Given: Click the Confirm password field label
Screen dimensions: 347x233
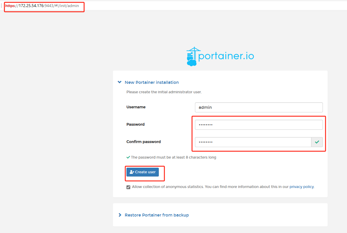Looking at the screenshot, I should (144, 142).
